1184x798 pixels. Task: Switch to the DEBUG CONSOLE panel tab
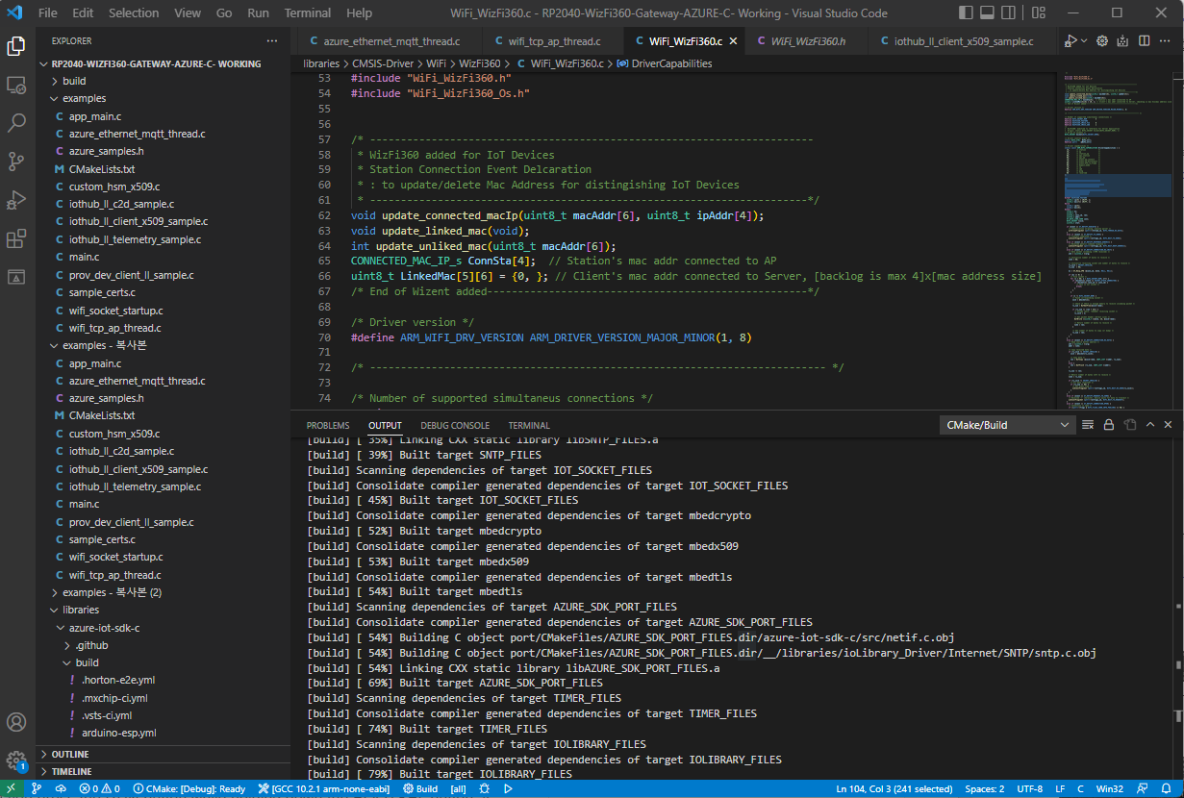(455, 425)
